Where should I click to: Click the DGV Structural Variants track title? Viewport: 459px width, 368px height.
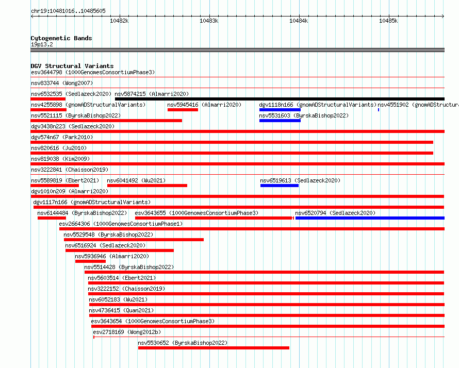tap(72, 66)
